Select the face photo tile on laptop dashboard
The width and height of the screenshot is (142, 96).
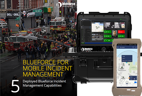[115, 34]
